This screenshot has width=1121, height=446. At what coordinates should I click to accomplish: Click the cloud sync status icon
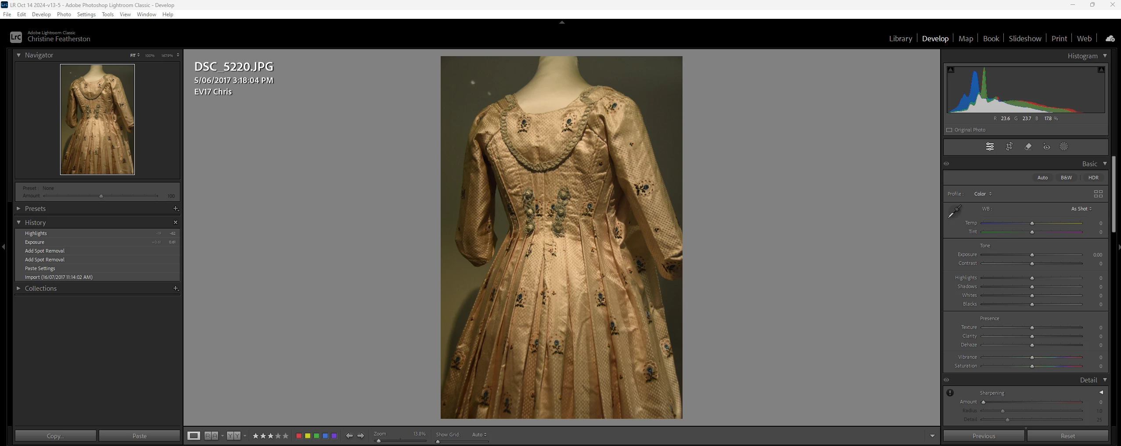1110,39
